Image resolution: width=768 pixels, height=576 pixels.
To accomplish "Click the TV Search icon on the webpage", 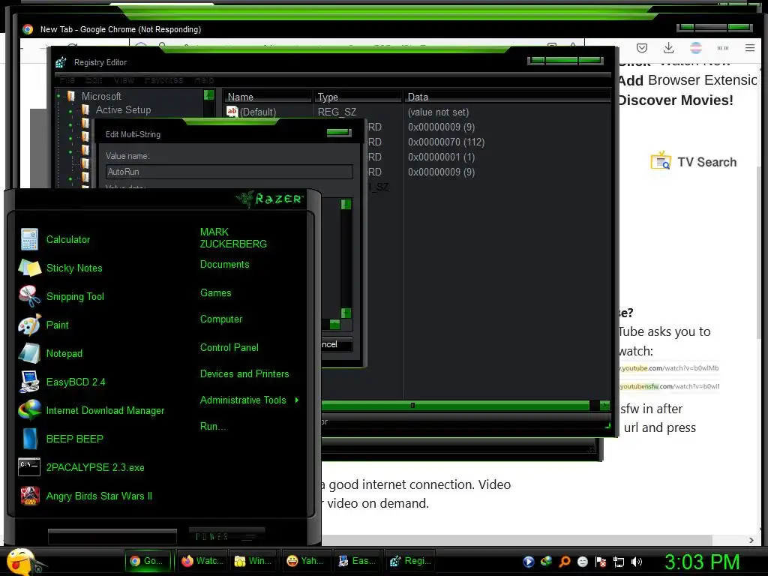I will click(x=661, y=160).
